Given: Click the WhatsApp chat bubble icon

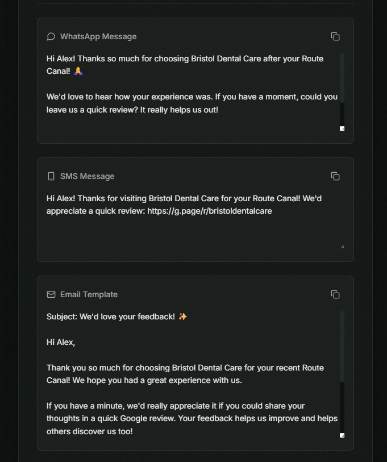Looking at the screenshot, I should [x=51, y=36].
